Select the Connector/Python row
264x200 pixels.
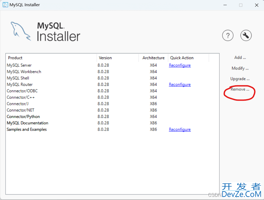pos(112,117)
